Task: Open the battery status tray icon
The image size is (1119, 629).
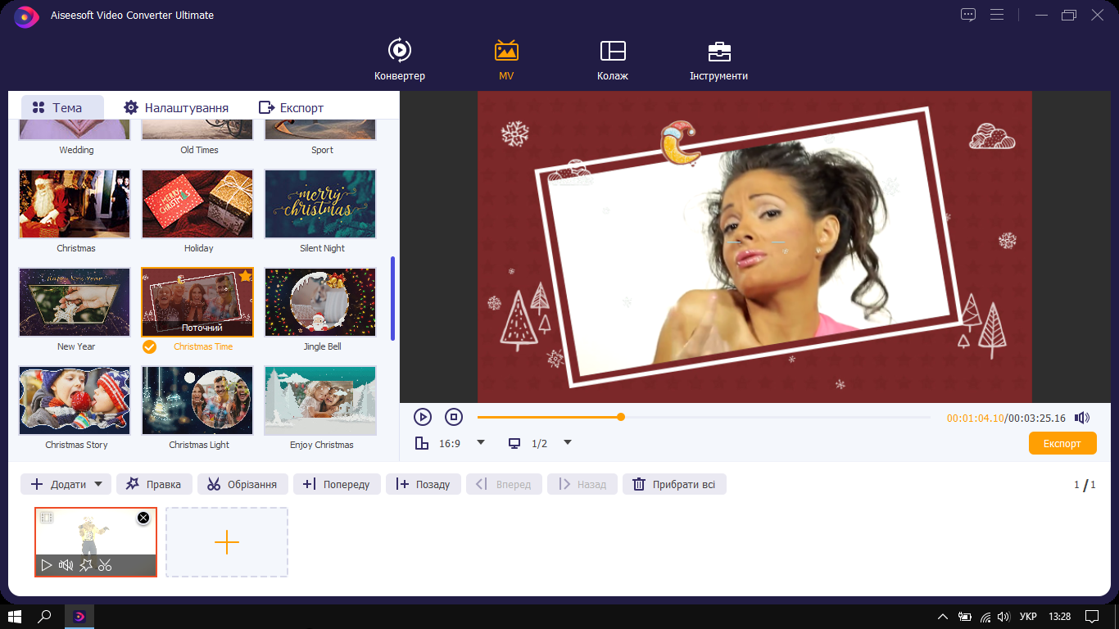Action: click(x=966, y=617)
